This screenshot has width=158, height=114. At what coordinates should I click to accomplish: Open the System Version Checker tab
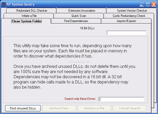(132, 11)
